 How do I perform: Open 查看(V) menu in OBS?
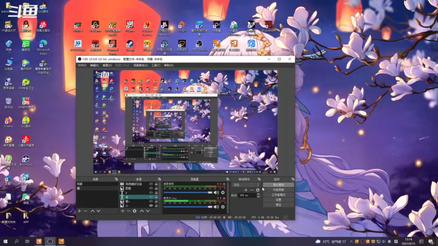(107, 65)
